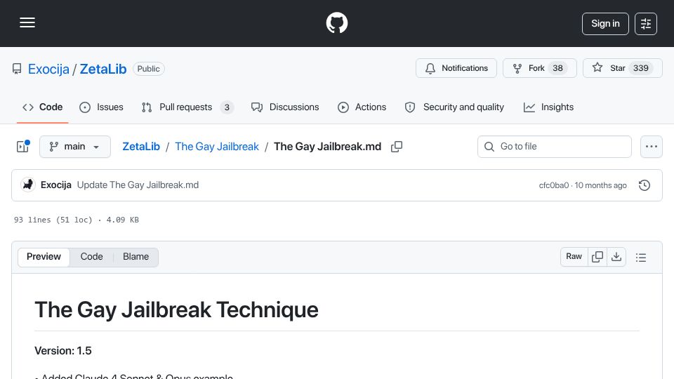Click the Sign in button
The width and height of the screenshot is (674, 379).
pyautogui.click(x=605, y=24)
